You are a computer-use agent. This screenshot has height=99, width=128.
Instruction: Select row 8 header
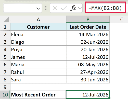(5, 80)
